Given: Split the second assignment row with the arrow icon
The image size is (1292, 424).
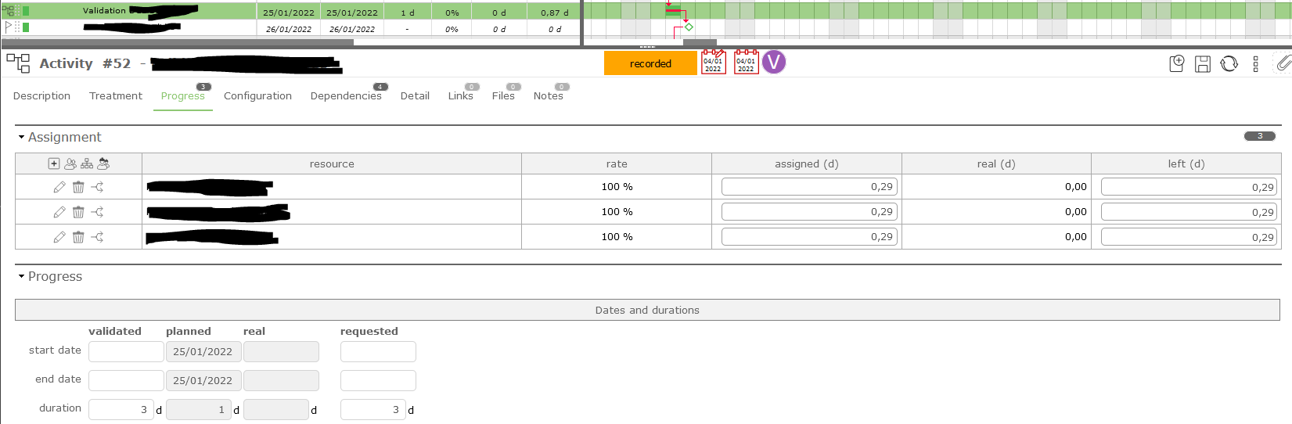Looking at the screenshot, I should pos(97,212).
